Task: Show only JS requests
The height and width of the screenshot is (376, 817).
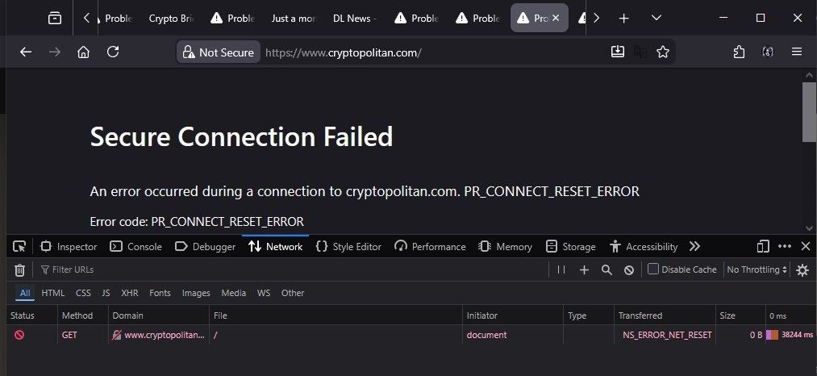Action: [x=106, y=293]
